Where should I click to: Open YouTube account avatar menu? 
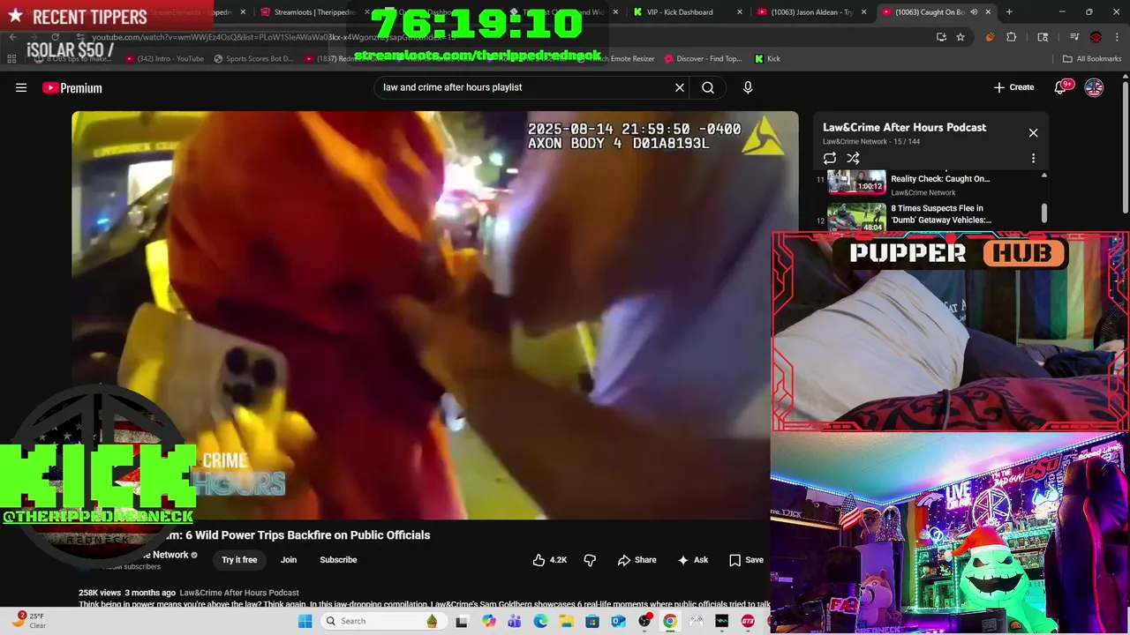click(x=1094, y=87)
